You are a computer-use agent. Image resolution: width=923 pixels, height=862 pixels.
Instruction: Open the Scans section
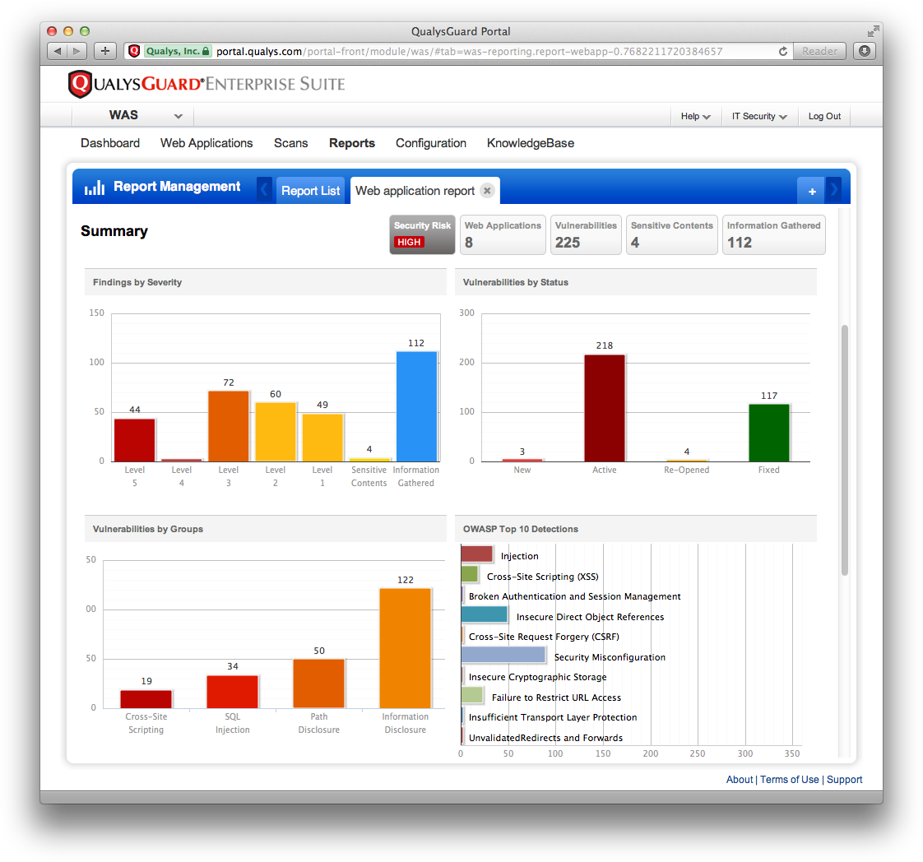click(290, 143)
